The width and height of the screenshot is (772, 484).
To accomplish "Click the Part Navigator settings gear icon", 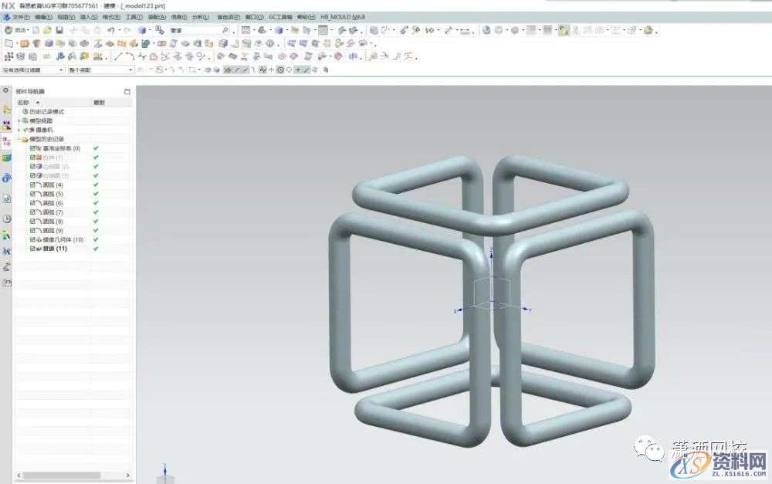I will tap(6, 90).
